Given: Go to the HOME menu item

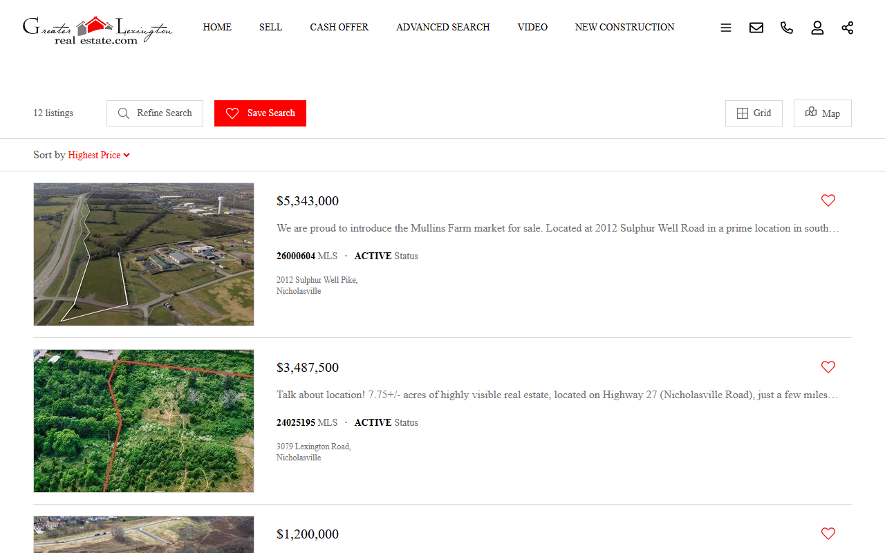Looking at the screenshot, I should [x=217, y=27].
